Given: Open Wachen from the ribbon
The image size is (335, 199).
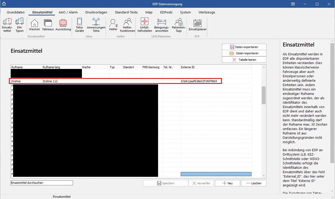Looking at the screenshot, I should pos(34,25).
